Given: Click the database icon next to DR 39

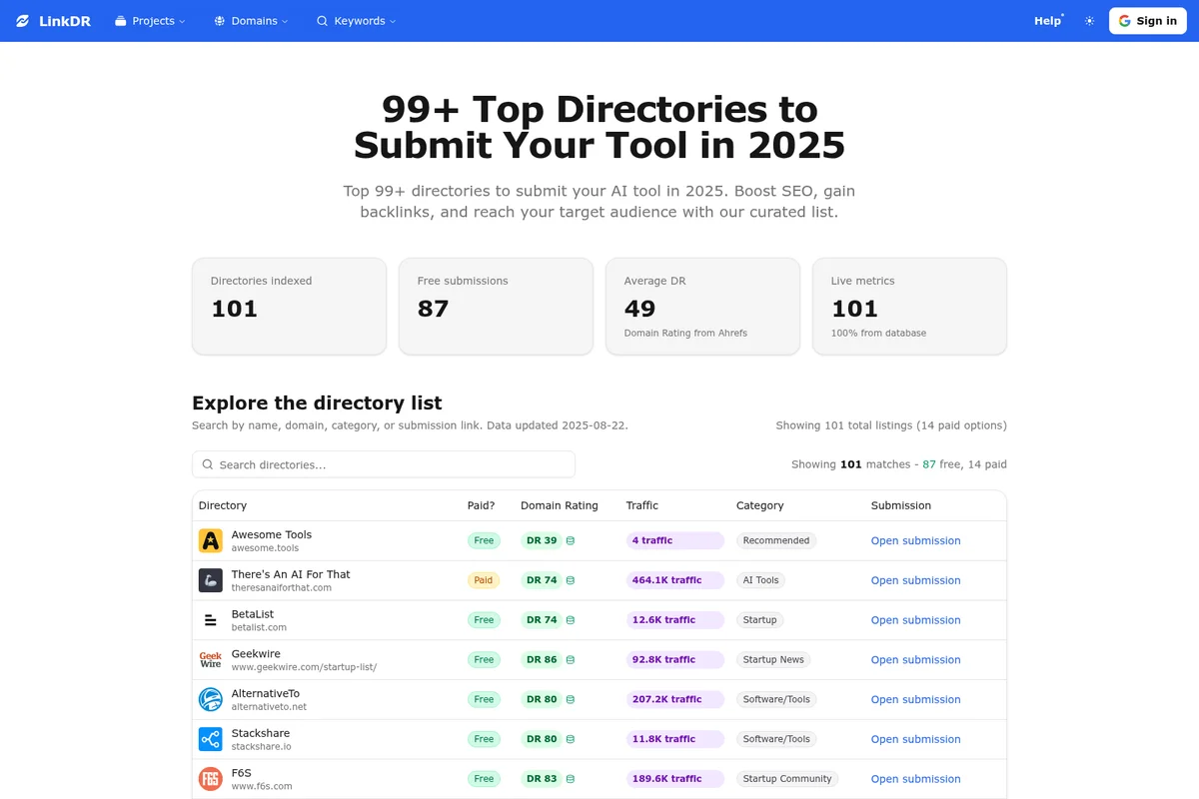Looking at the screenshot, I should coord(569,539).
